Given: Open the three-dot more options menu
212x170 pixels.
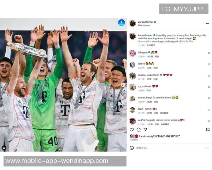Looking at the screenshot, I should coord(207,24).
